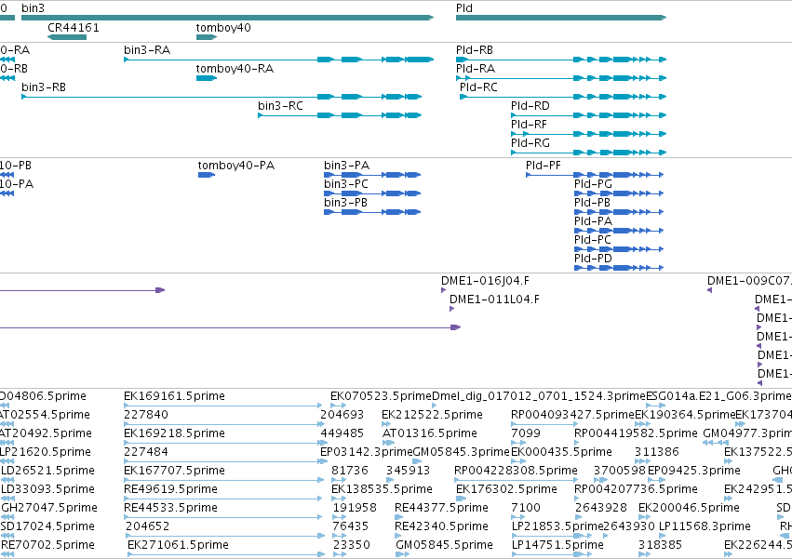The width and height of the screenshot is (792, 559).
Task: Click the Pld-RA transcript label
Action: [476, 69]
